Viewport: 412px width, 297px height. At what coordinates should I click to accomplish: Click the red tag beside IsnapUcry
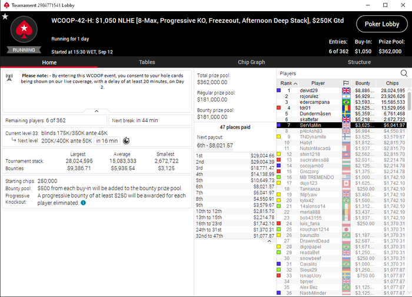pyautogui.click(x=279, y=275)
